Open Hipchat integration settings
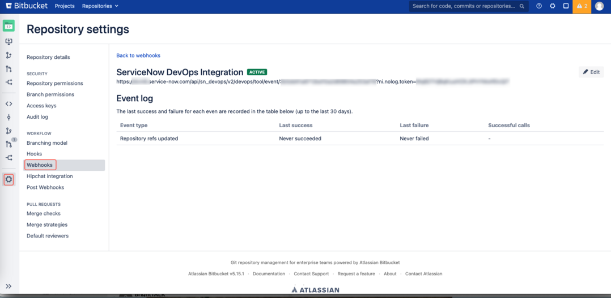Screen dimensions: 611x298 tap(49, 176)
